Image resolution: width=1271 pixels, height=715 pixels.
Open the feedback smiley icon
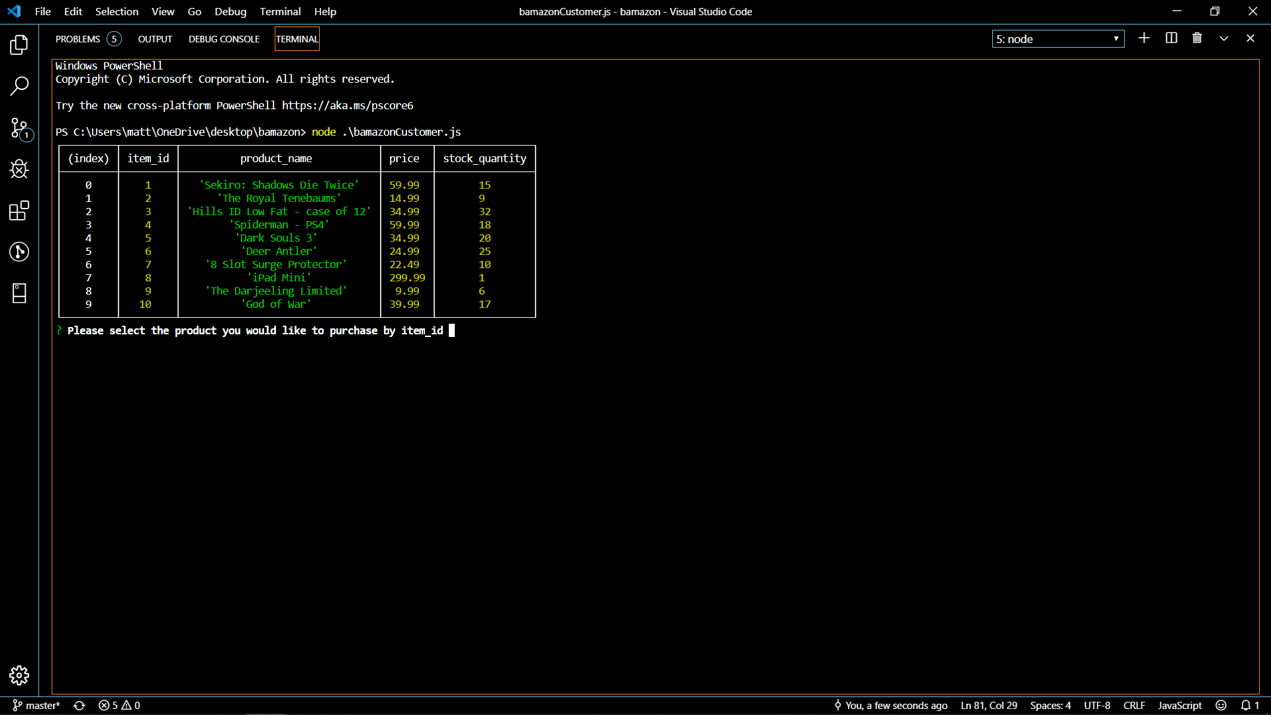[1221, 706]
